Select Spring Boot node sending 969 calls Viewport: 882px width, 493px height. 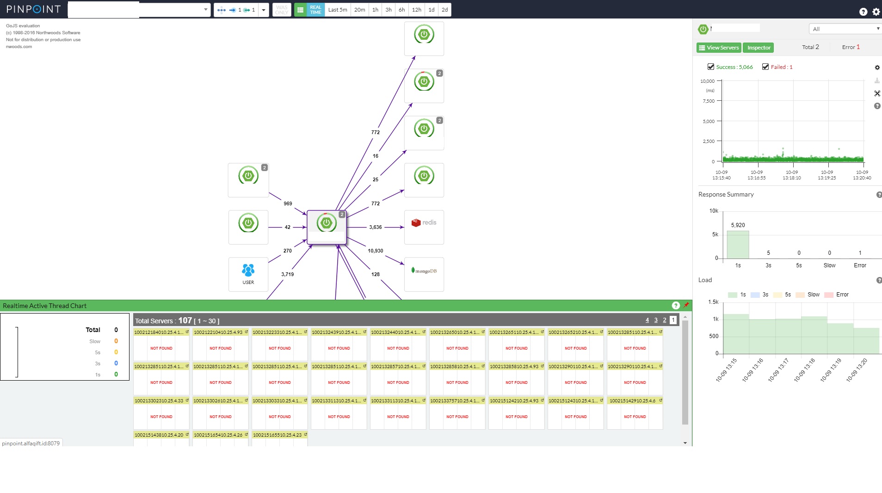point(248,180)
